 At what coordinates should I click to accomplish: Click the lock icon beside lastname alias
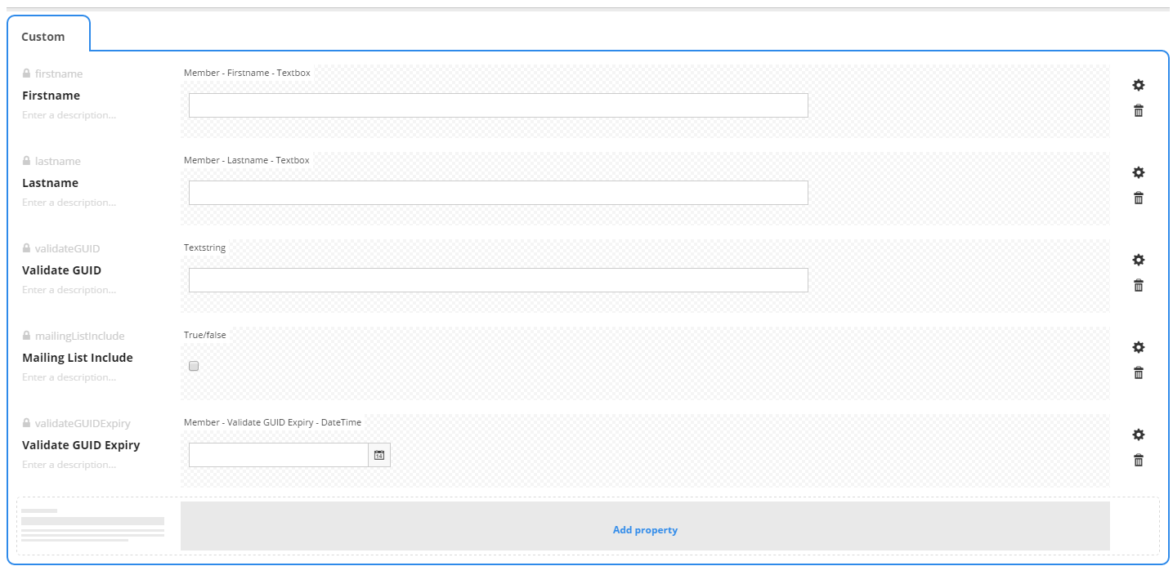pyautogui.click(x=26, y=161)
